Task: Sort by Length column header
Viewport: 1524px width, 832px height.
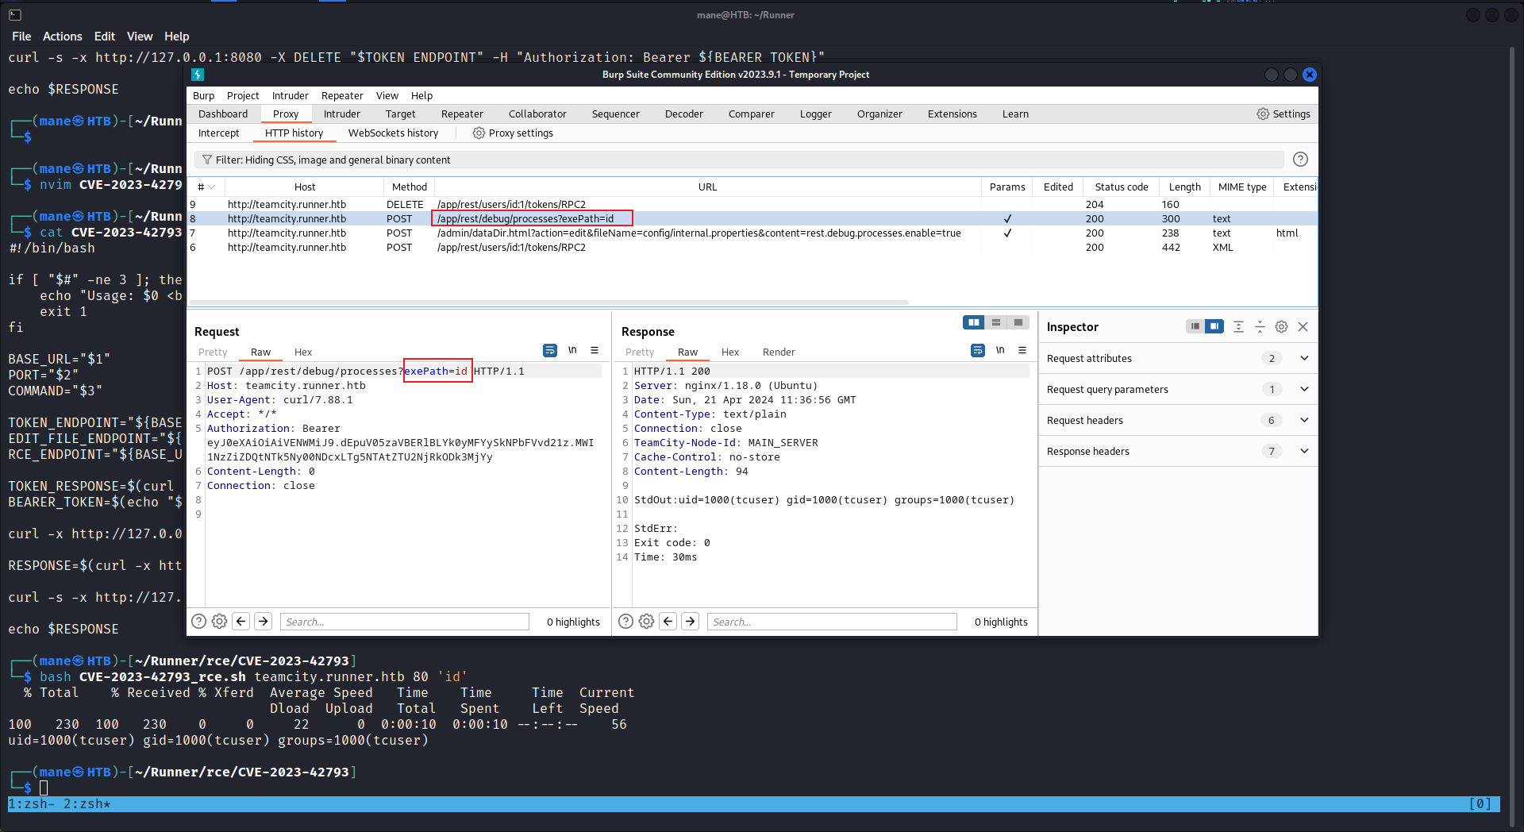Action: coord(1184,187)
